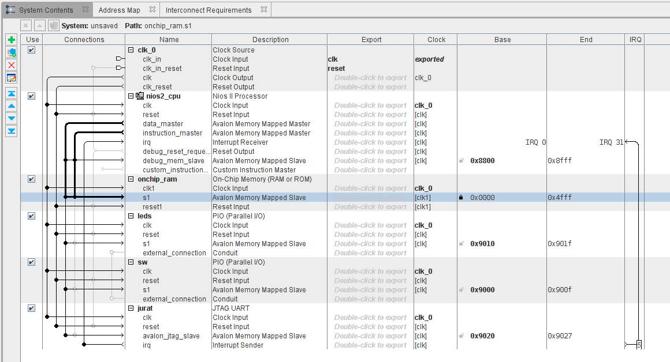The image size is (670, 362).
Task: Click the Move up arrow icon
Action: pos(12,106)
